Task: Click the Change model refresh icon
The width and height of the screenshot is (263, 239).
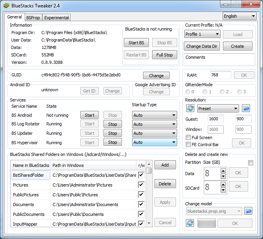Action: (x=190, y=223)
